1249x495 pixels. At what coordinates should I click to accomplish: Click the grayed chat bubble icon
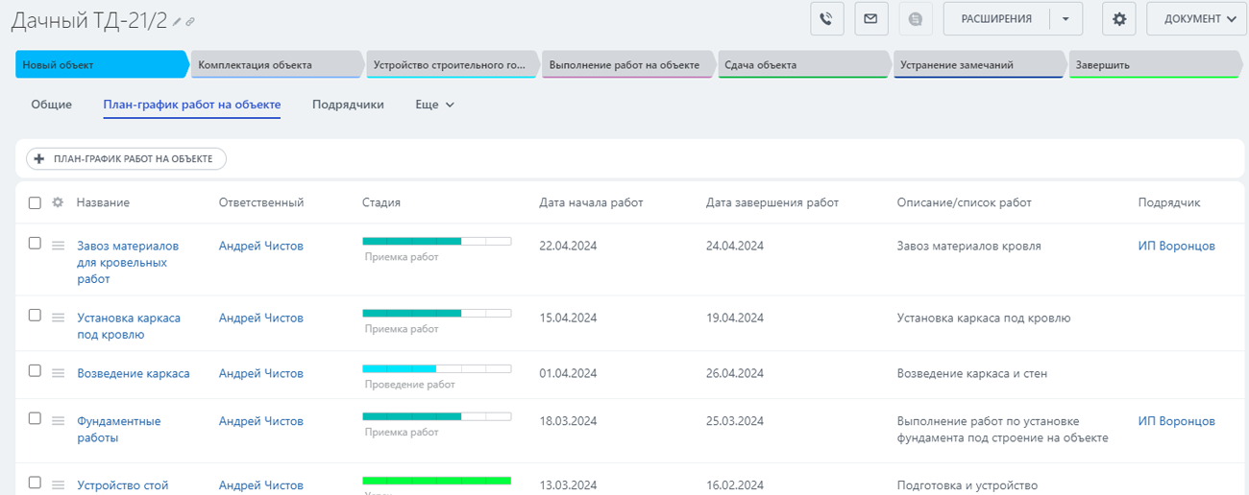tap(916, 19)
